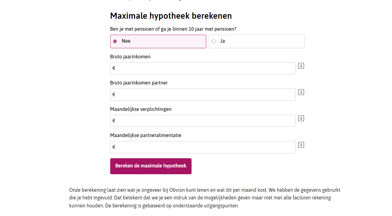Click the 'Bruto jaarinkomen' field label

click(x=130, y=57)
